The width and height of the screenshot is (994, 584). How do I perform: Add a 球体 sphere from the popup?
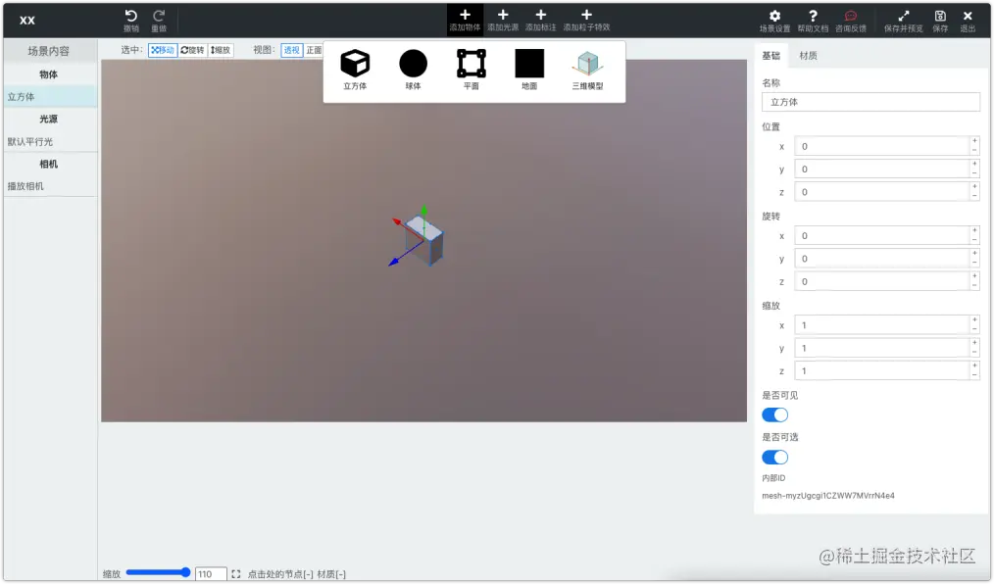(x=414, y=70)
